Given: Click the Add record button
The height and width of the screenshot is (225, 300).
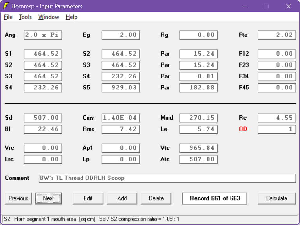Looking at the screenshot, I should [122, 198].
